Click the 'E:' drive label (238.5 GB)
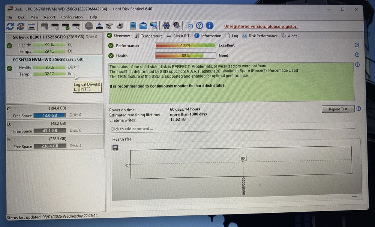The width and height of the screenshot is (375, 227). [9, 140]
